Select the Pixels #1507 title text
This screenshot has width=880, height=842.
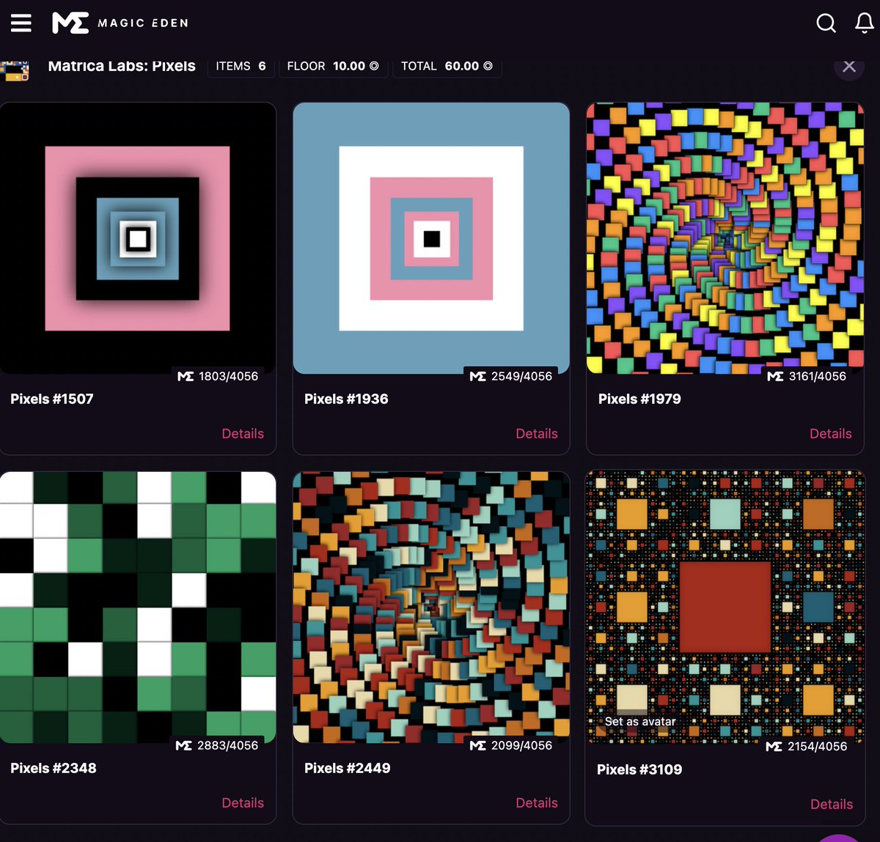click(52, 399)
